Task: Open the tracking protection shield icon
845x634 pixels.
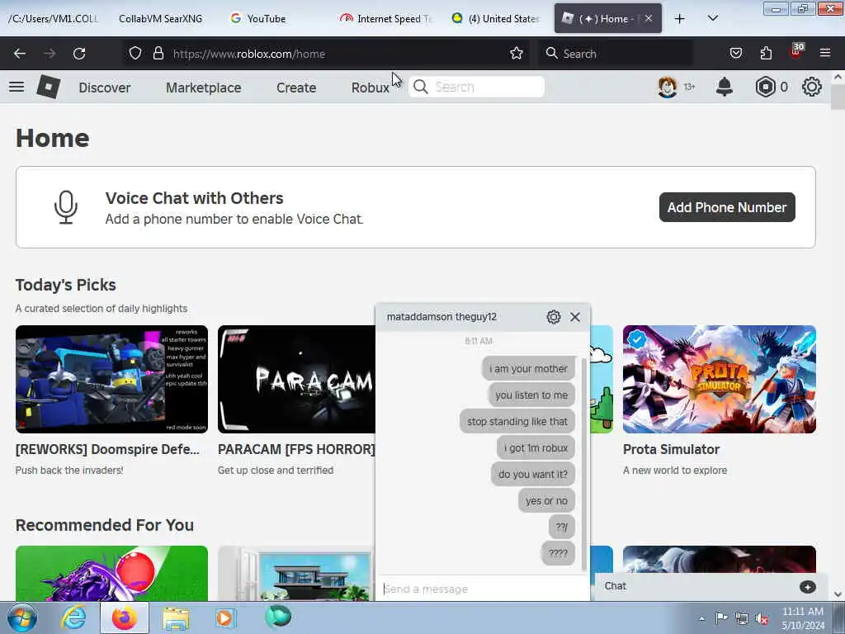Action: click(135, 54)
